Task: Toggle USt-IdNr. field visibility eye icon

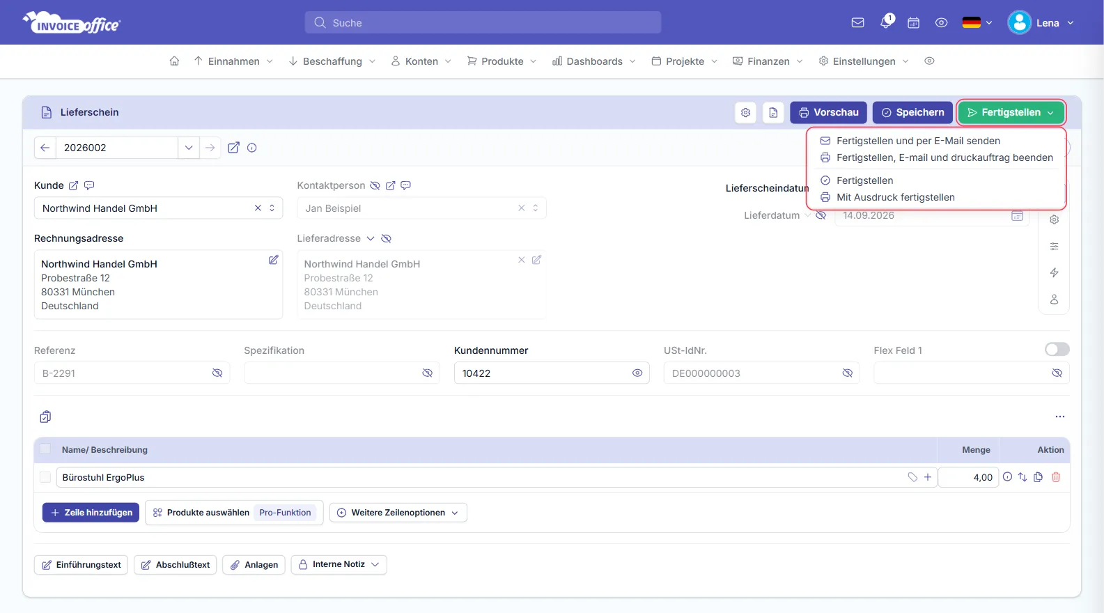Action: tap(847, 373)
